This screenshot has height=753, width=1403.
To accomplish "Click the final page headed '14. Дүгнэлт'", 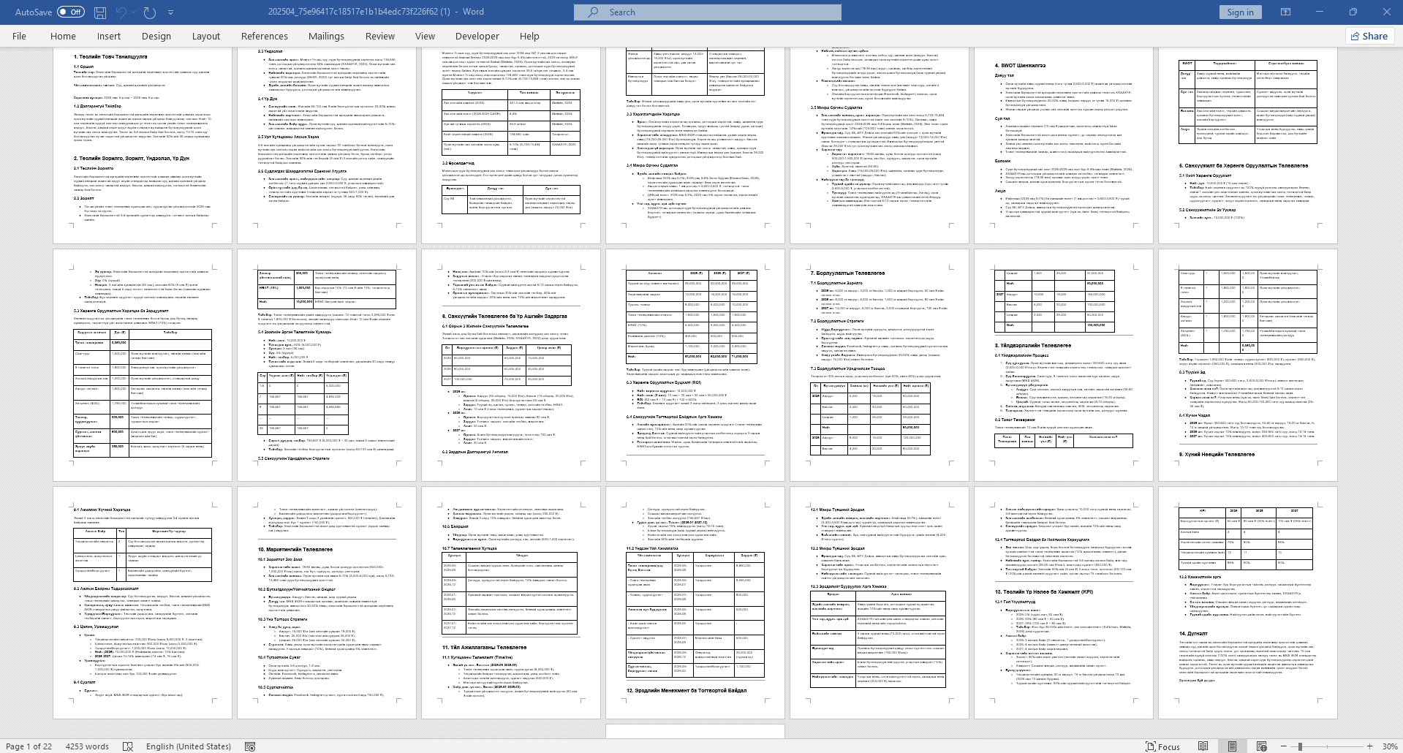I will (1247, 602).
